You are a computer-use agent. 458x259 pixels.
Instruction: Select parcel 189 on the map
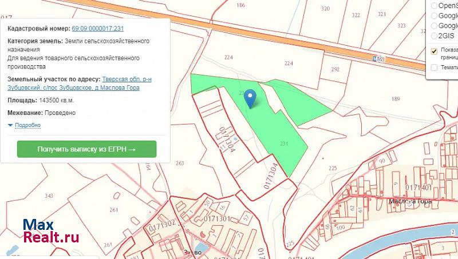click(x=395, y=99)
